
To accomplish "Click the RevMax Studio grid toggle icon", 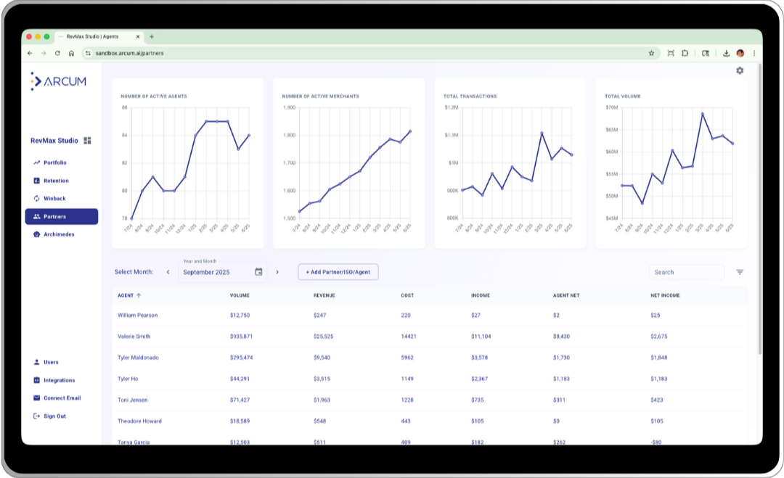I will [x=87, y=141].
